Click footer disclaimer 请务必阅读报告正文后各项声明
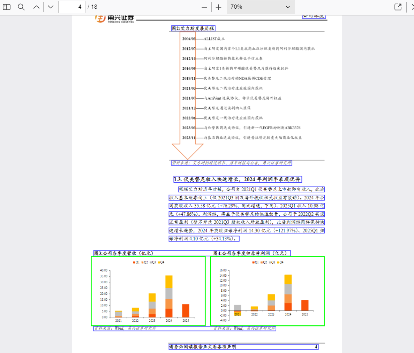Screen dimensions: 414x353 click(x=203, y=347)
